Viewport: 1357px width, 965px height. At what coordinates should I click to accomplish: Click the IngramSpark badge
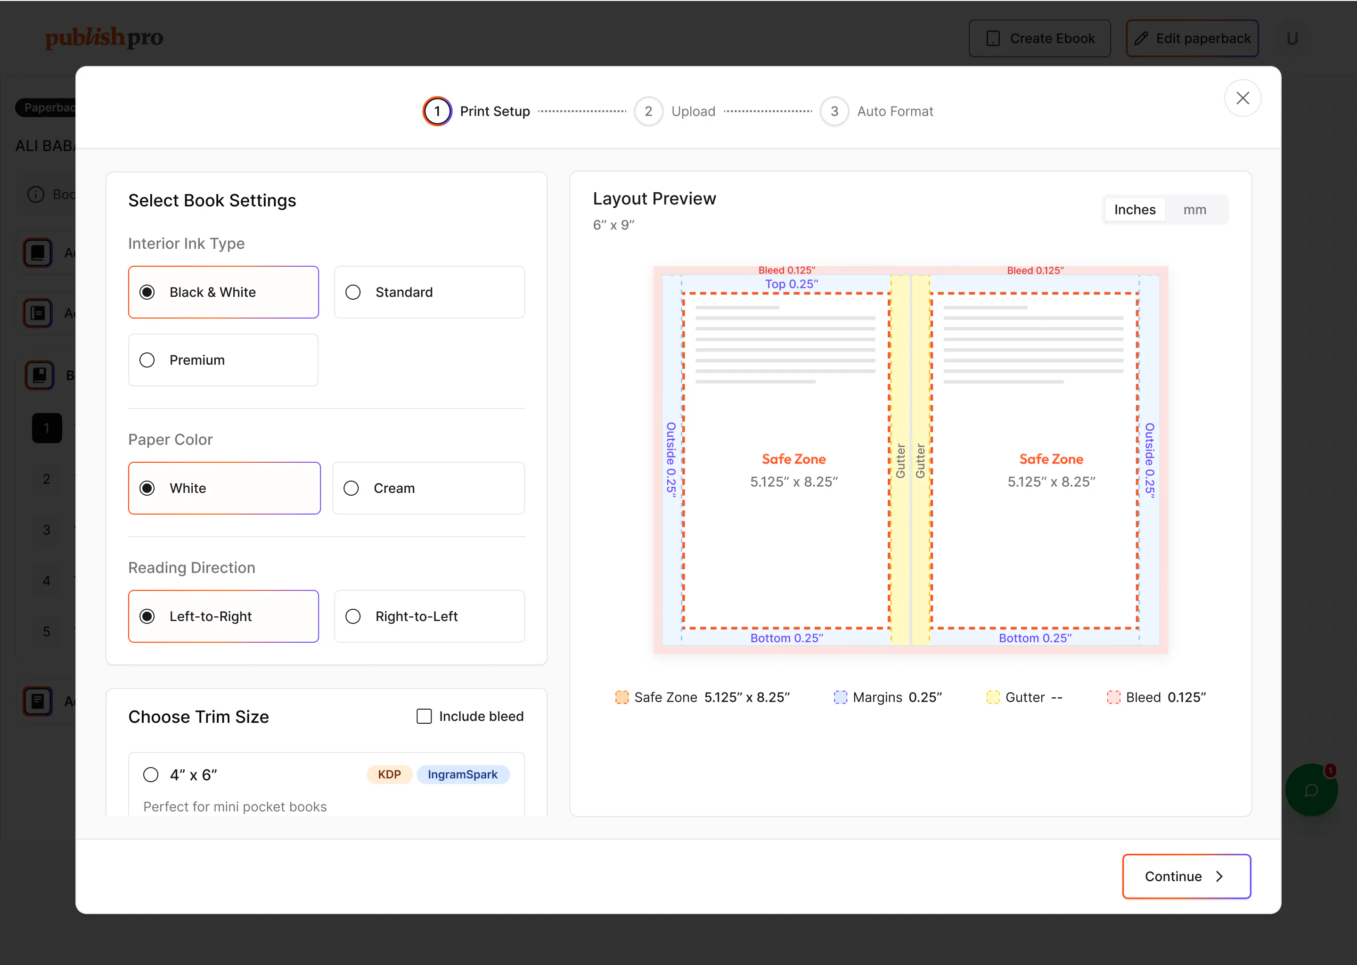(x=463, y=774)
